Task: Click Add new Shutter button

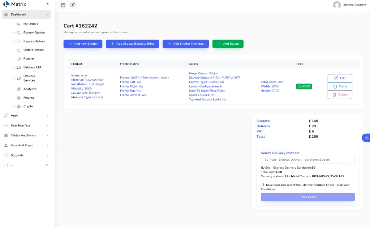Action: click(83, 44)
